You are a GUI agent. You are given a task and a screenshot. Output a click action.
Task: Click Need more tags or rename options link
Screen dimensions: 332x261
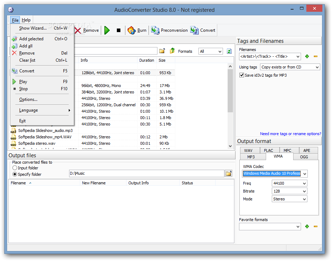point(290,134)
